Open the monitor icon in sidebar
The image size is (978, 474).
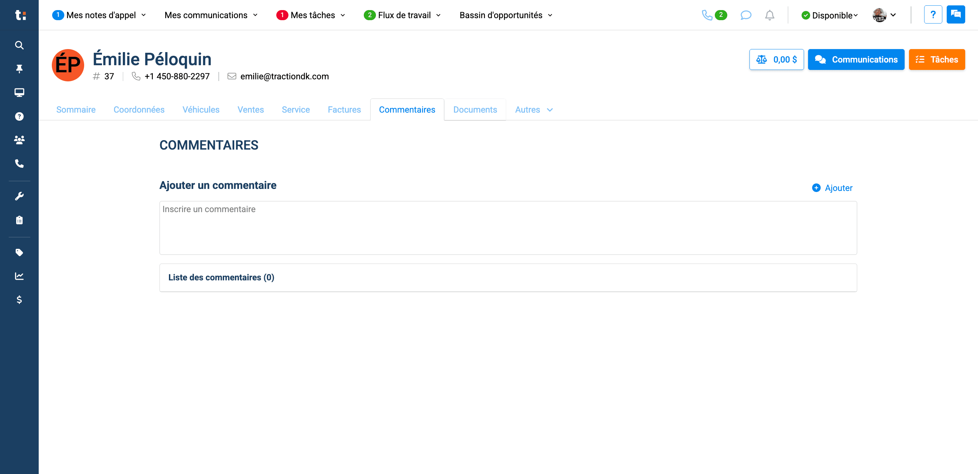tap(19, 92)
